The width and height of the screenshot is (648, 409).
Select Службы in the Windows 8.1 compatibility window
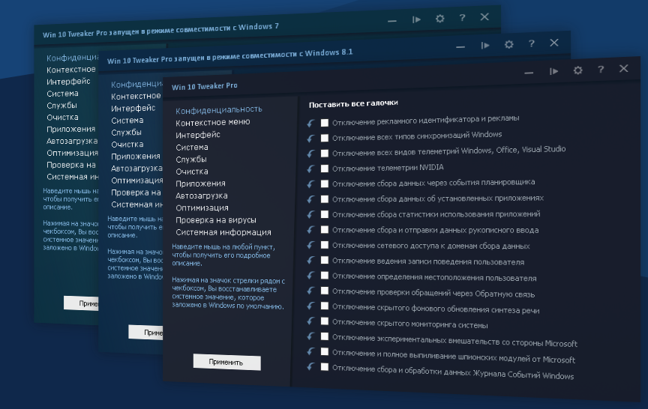pyautogui.click(x=127, y=133)
